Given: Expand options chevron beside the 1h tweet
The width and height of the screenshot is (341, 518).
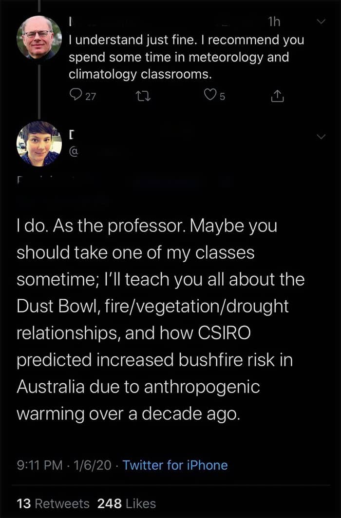Looking at the screenshot, I should tap(320, 21).
